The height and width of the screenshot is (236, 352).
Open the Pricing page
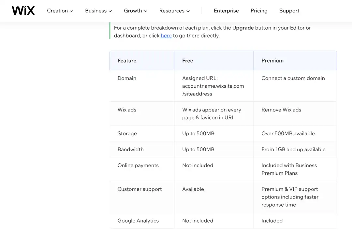pyautogui.click(x=259, y=11)
